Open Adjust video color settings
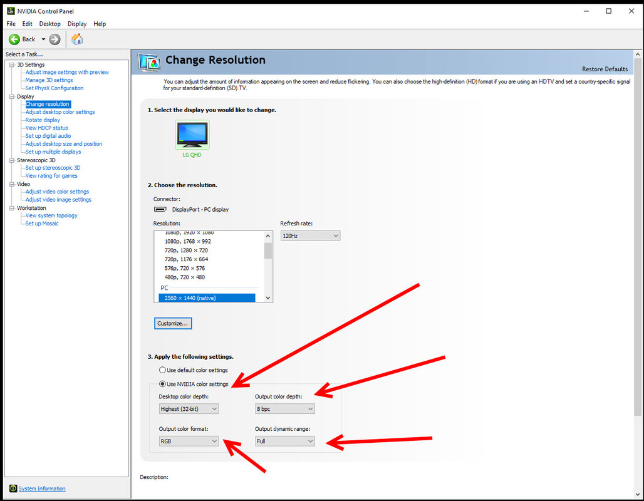 click(x=57, y=192)
